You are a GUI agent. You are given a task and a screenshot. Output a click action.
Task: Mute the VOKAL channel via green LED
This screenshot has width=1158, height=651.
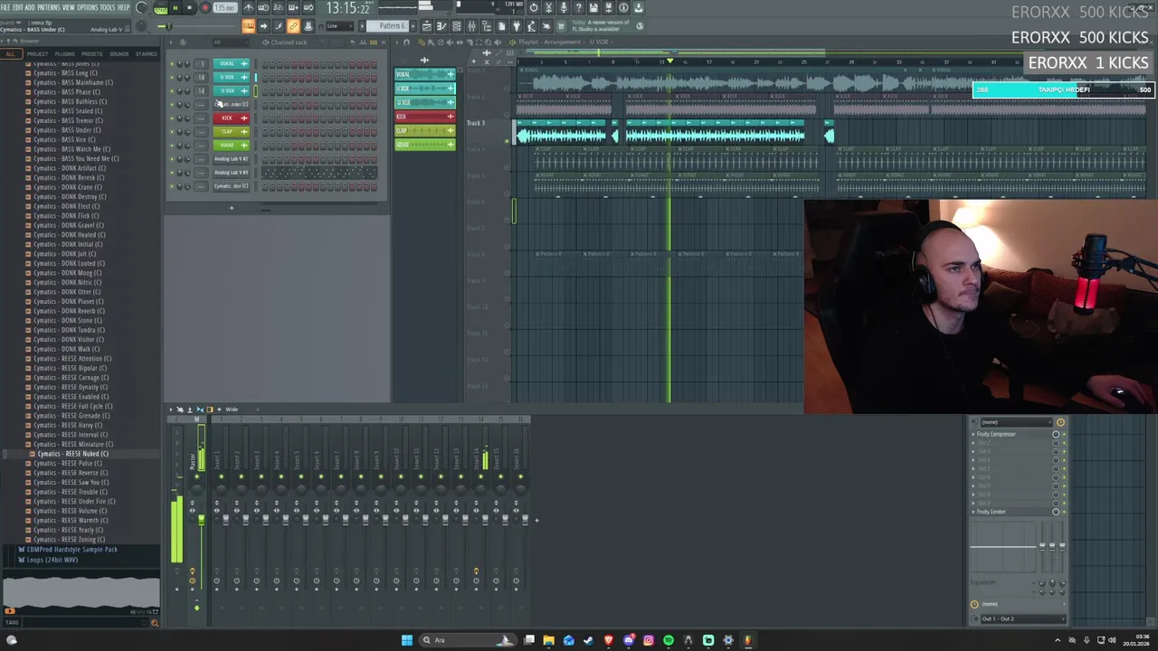tap(172, 64)
